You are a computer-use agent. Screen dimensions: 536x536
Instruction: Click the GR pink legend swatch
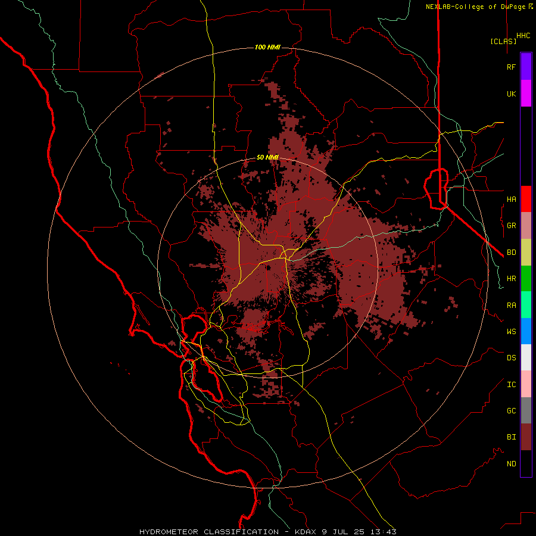point(526,226)
